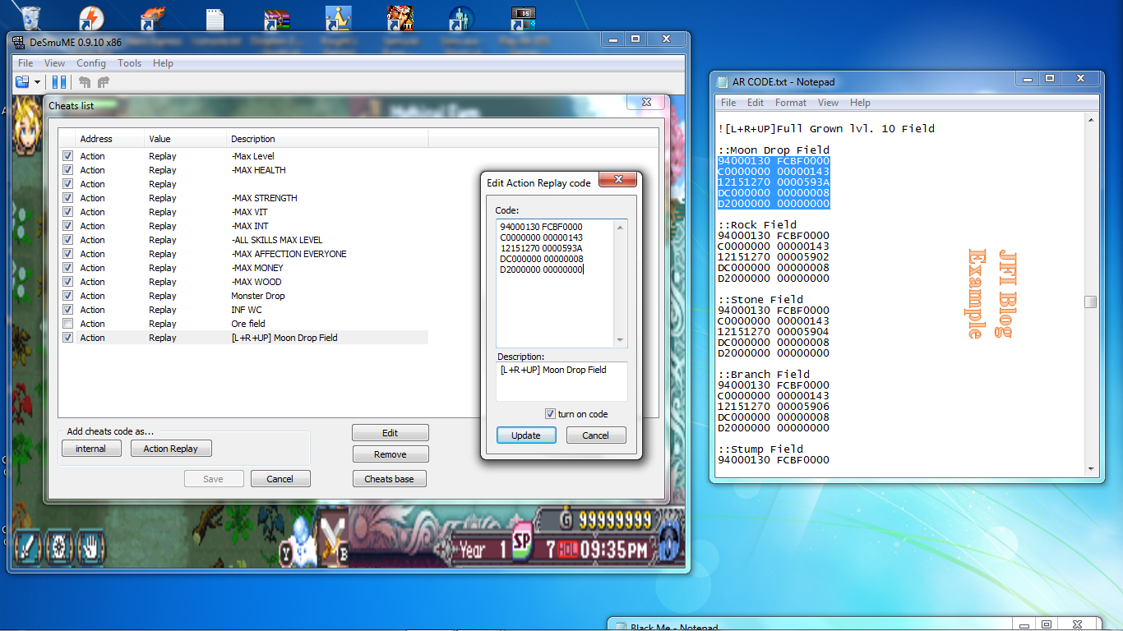
Task: Click the Edit button in Cheats list
Action: (x=391, y=433)
